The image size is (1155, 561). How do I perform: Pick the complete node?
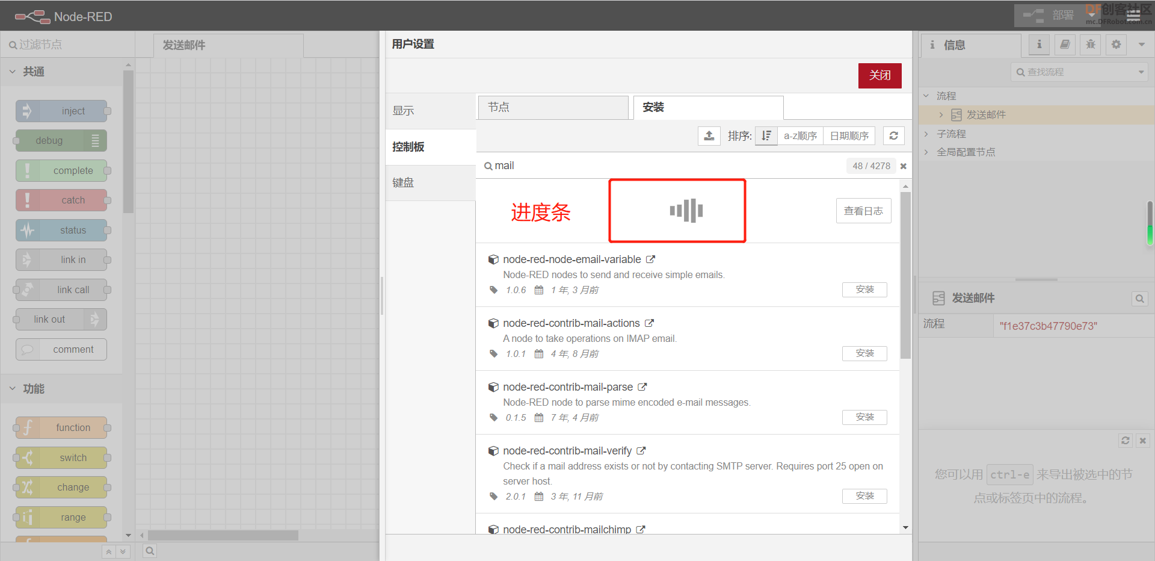[x=61, y=170]
